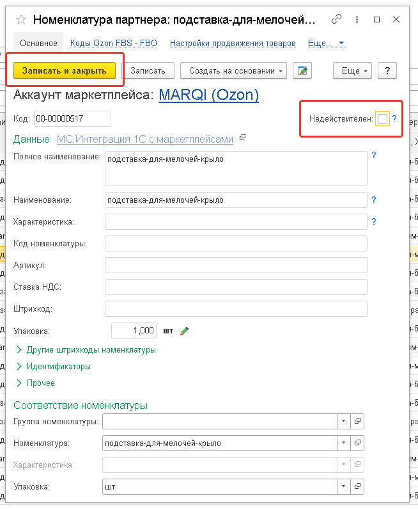Open Группа номенклатуры item with open icon
Viewport: 418px width, 510px height.
point(357,421)
